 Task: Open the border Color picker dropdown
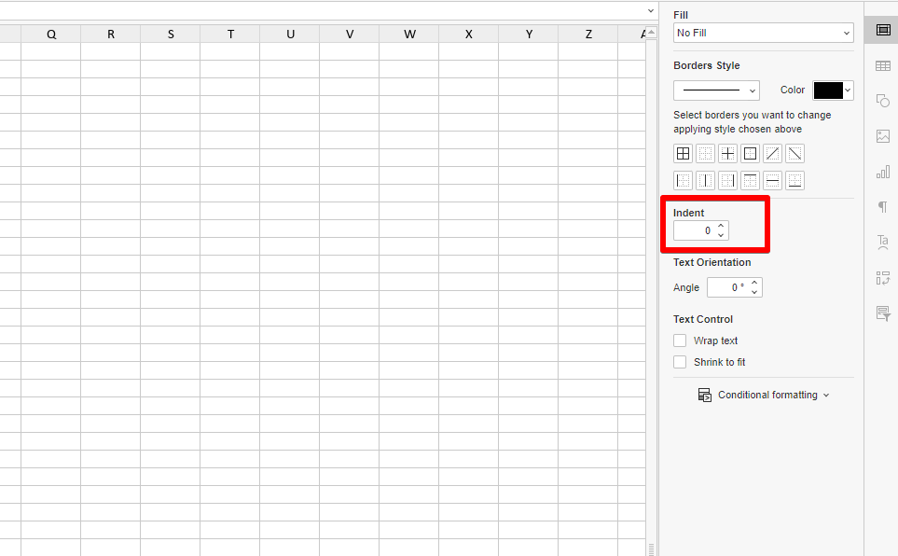coord(834,90)
